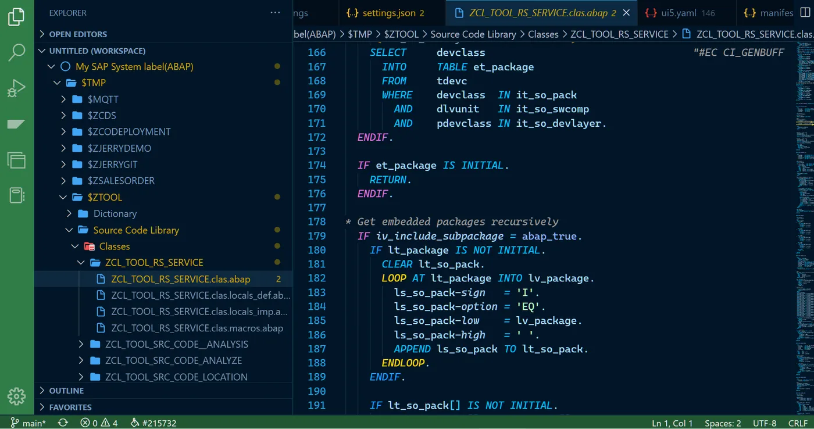This screenshot has height=429, width=814.
Task: Change line ending via CRLF
Action: point(798,423)
